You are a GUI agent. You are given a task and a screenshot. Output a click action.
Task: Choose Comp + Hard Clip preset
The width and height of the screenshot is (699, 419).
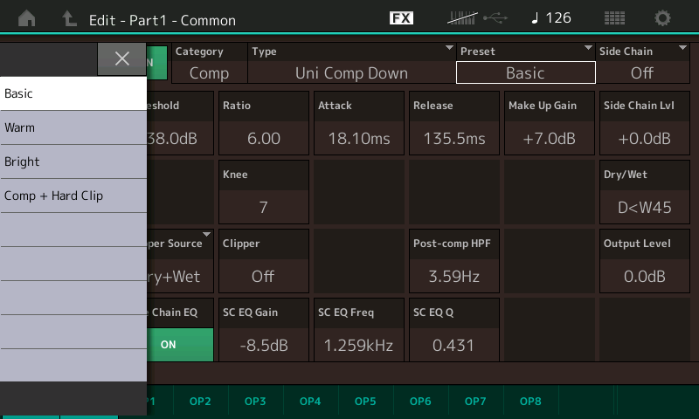coord(73,196)
